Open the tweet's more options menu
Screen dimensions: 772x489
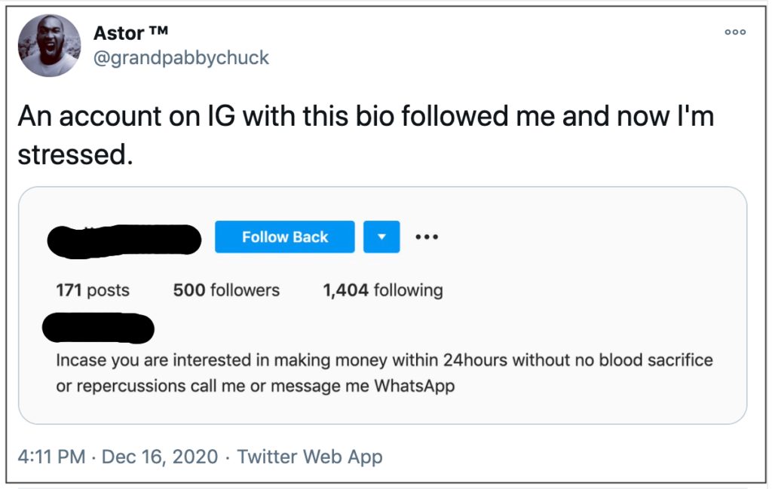(734, 32)
